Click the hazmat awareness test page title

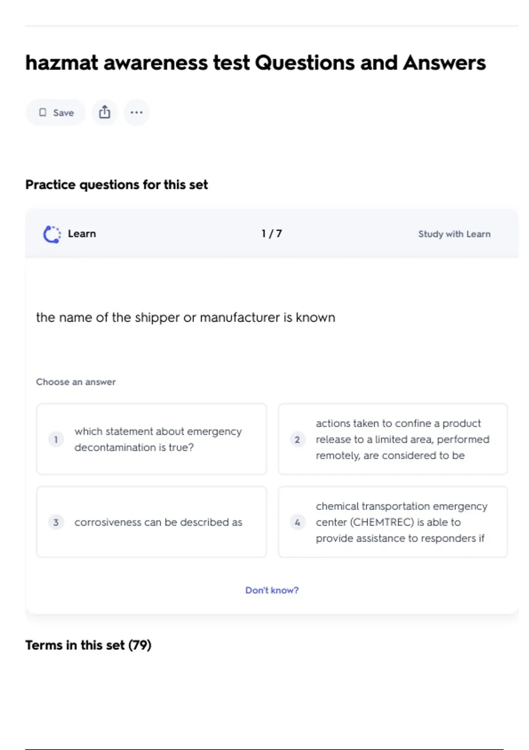(256, 63)
